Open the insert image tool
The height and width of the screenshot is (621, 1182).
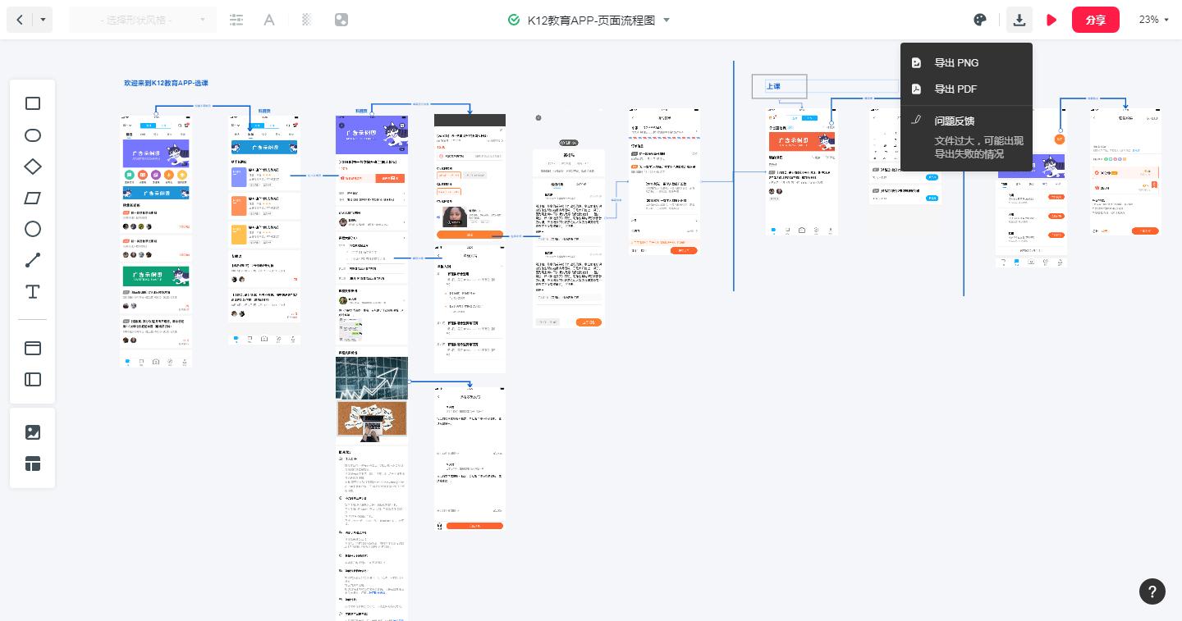click(x=33, y=432)
